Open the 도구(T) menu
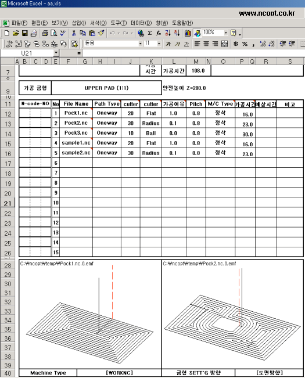The width and height of the screenshot is (305, 378). click(119, 23)
